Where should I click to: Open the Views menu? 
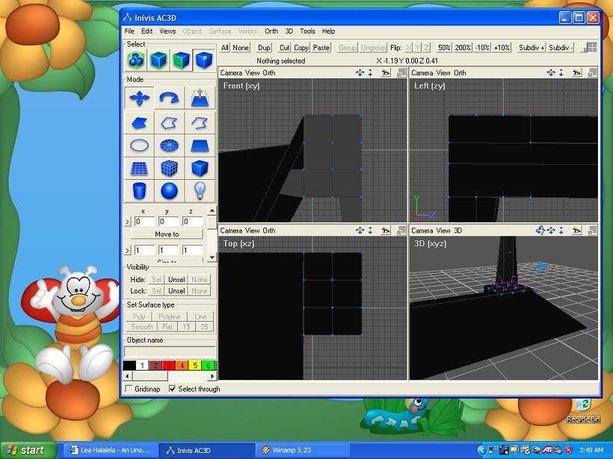tap(167, 31)
